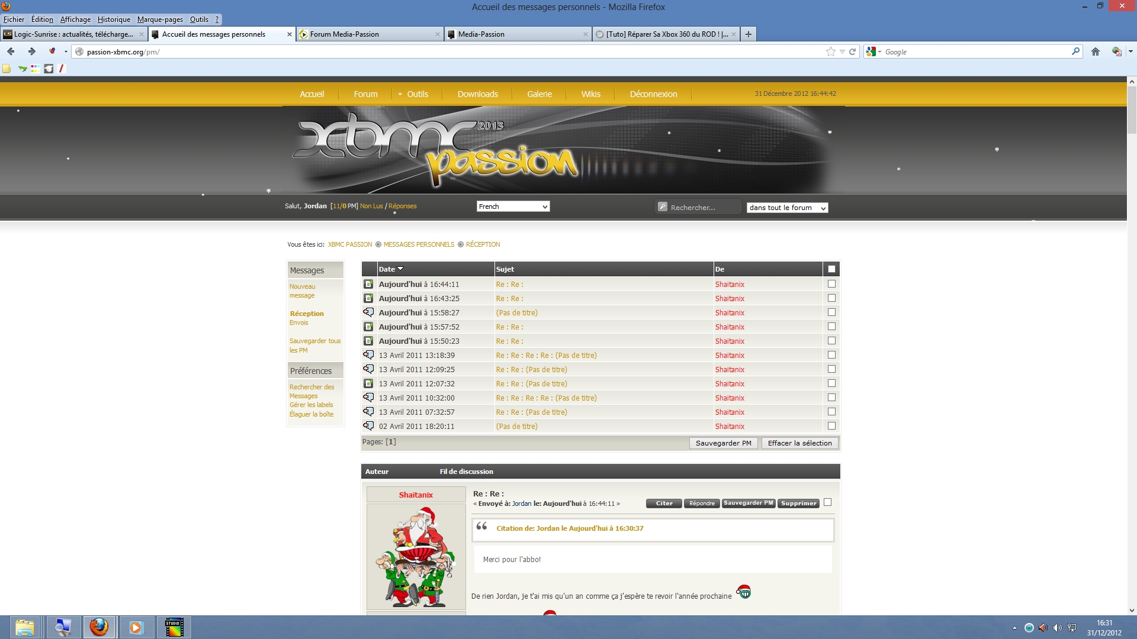
Task: Click the browser back arrow
Action: [x=11, y=51]
